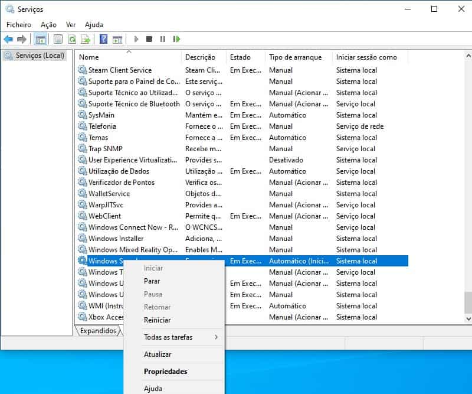Click the Refresh icon in the toolbar

point(72,40)
